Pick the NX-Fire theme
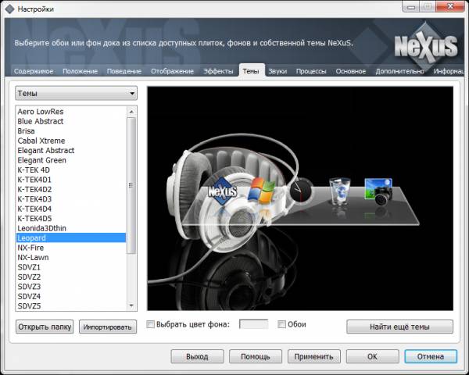469x375 pixels. 71,248
